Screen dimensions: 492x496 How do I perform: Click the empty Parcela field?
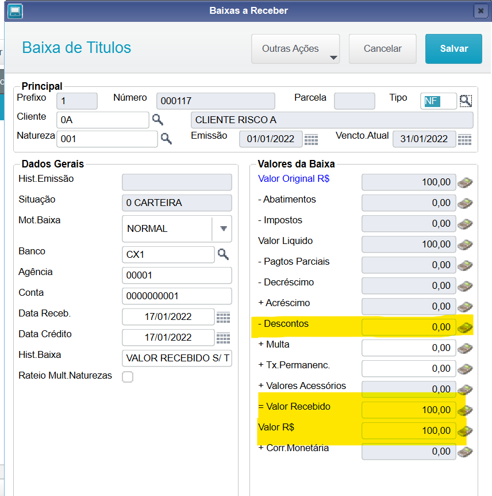pyautogui.click(x=355, y=101)
